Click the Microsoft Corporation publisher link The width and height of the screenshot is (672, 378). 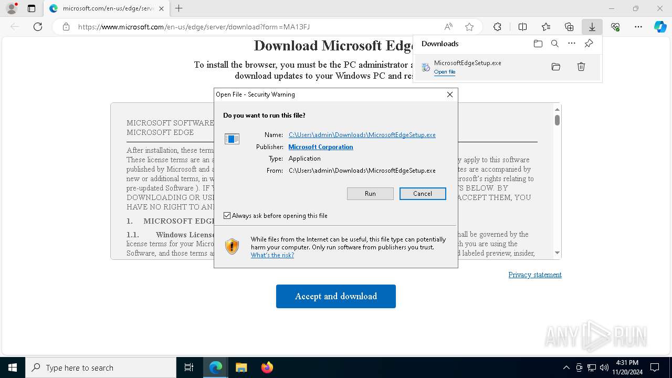coord(321,147)
